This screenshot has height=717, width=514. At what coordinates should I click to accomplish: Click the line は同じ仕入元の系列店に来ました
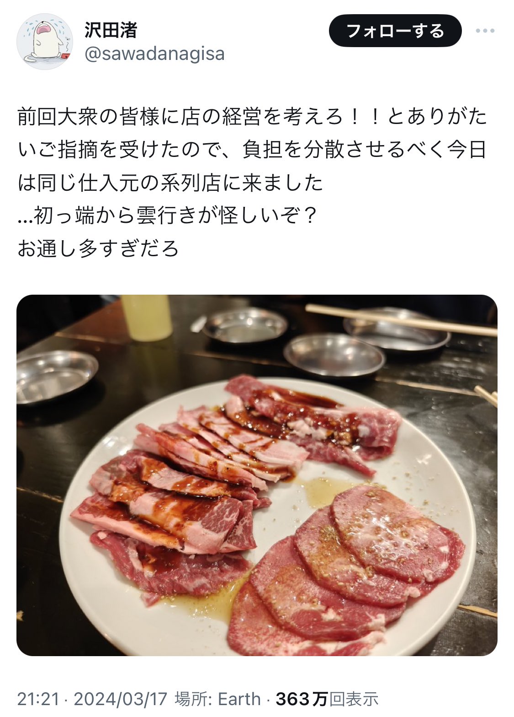[x=170, y=183]
